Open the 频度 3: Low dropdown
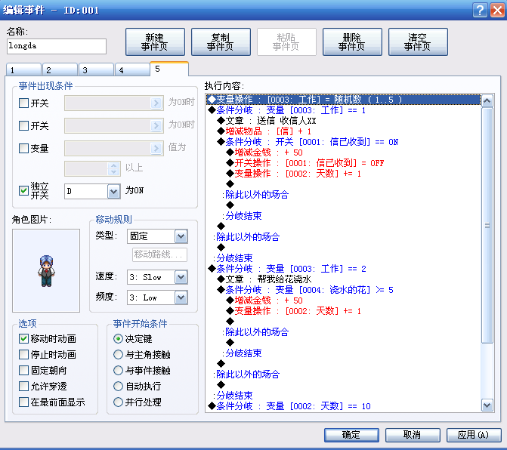 (181, 297)
